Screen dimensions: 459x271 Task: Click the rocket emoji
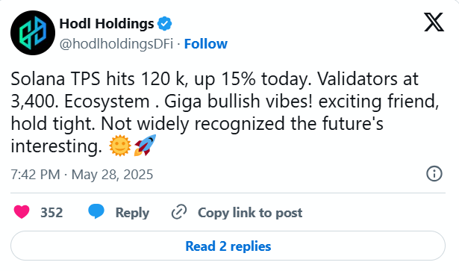click(x=145, y=146)
